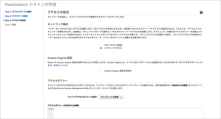Screen dimensions: 221x119
Task: Click the Amazon Cognito 認証 section heading
Action: coord(60,58)
